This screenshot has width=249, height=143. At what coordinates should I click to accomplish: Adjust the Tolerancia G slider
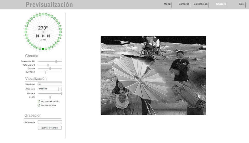pos(50,65)
